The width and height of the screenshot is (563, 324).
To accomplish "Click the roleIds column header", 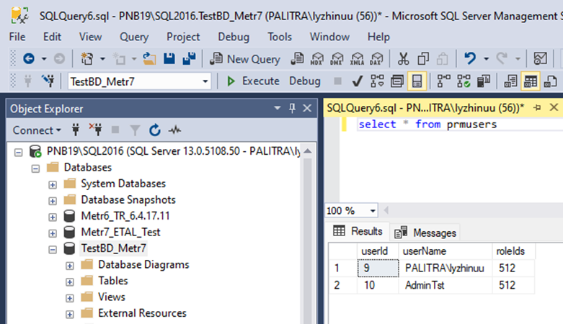I will [513, 251].
